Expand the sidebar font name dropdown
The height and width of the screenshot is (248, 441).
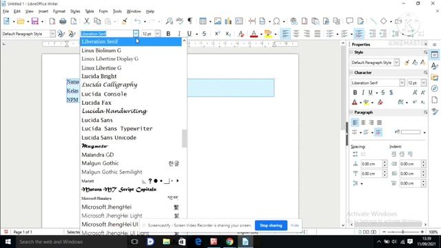(x=402, y=83)
